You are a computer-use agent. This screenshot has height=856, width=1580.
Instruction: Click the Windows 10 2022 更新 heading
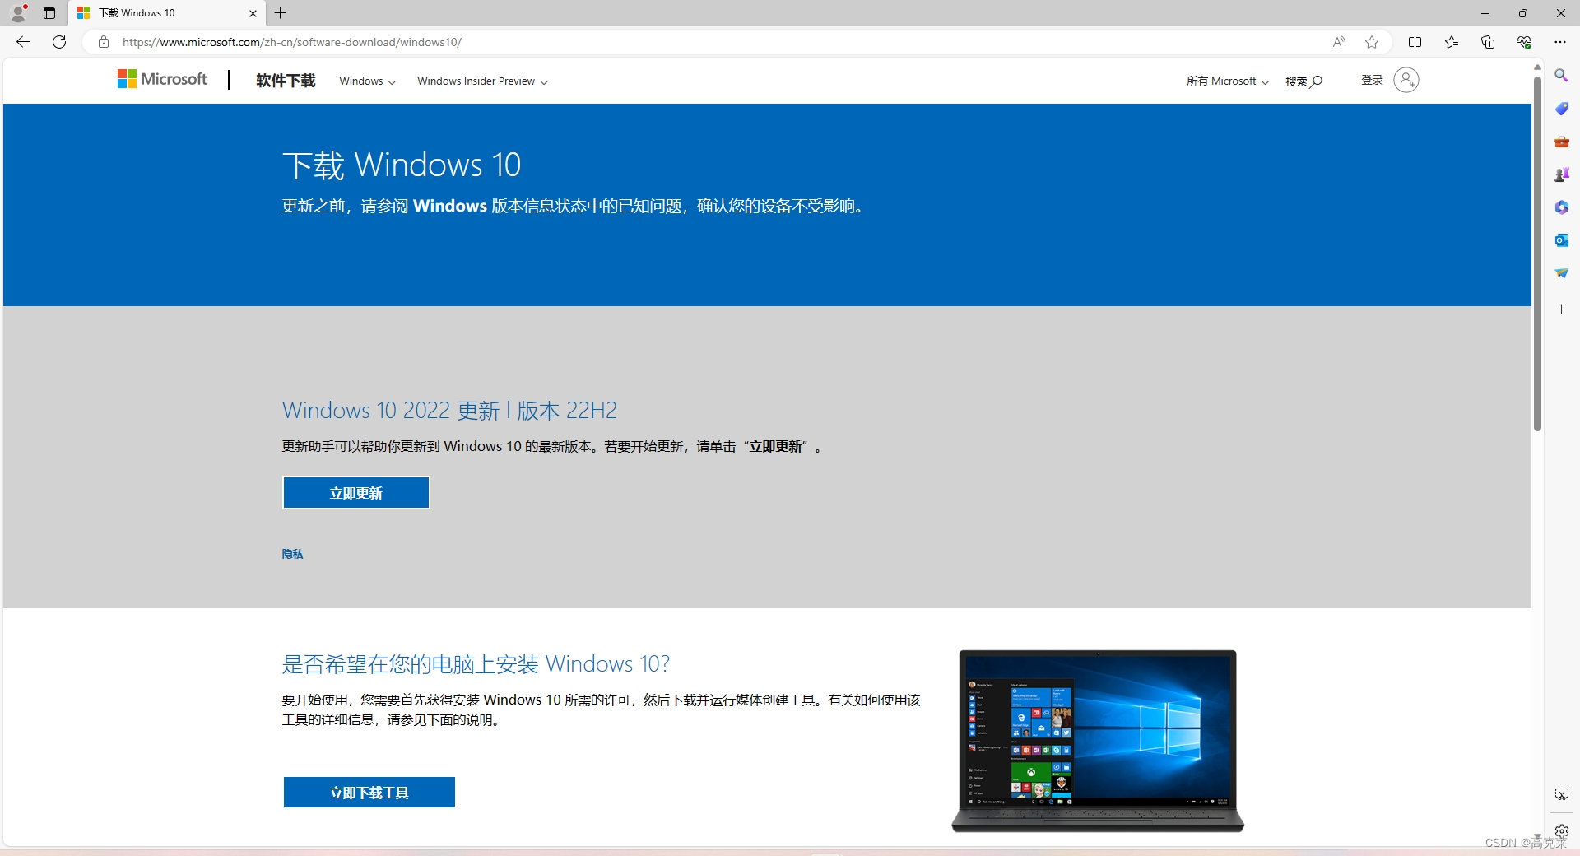tap(449, 410)
